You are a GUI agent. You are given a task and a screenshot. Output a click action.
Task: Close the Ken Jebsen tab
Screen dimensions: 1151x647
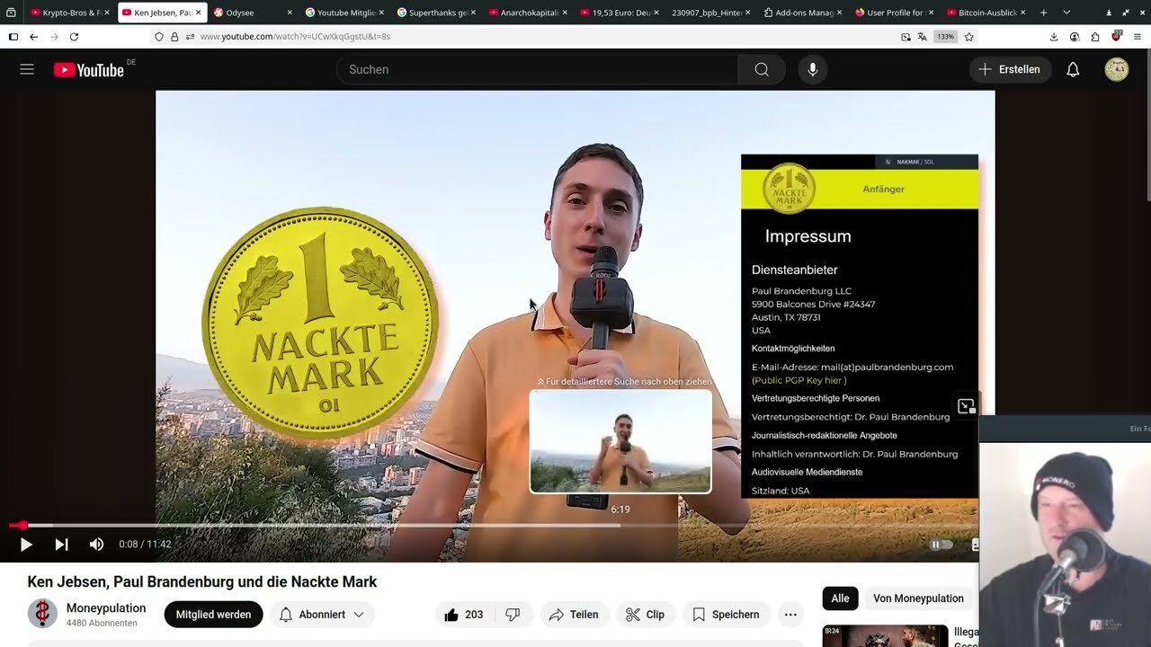coord(198,13)
